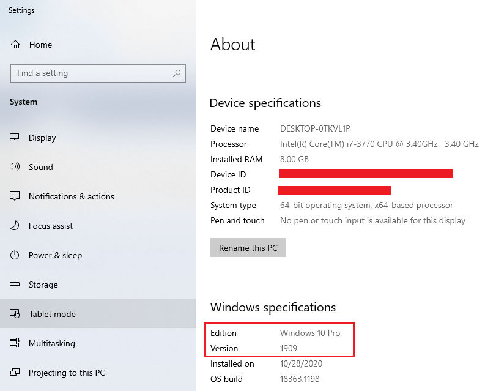This screenshot has height=391, width=485.
Task: Click the Storage drive icon
Action: click(15, 284)
